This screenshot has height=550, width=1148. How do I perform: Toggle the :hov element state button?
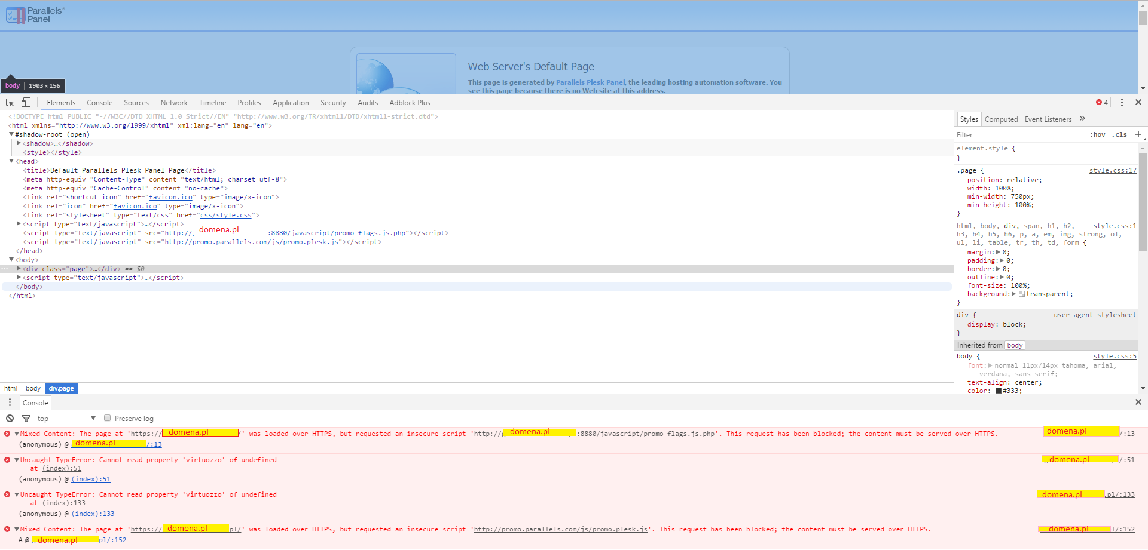(1098, 135)
